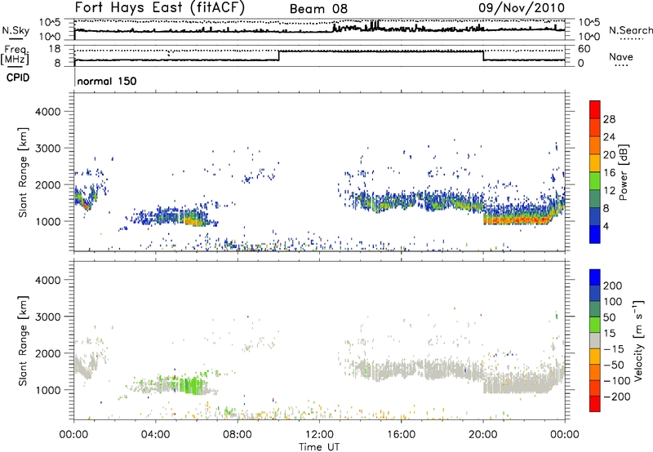Click the '20:00' time axis tick label
The width and height of the screenshot is (653, 452).
tap(482, 435)
